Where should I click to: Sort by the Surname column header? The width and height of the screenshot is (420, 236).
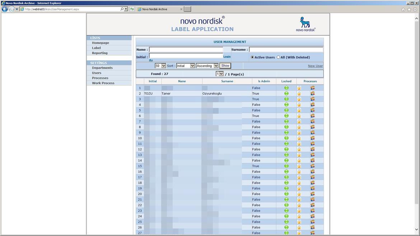[x=227, y=81]
